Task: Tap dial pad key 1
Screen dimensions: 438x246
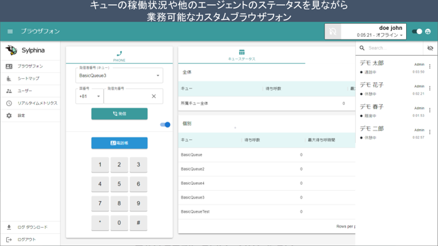Action: (100, 164)
